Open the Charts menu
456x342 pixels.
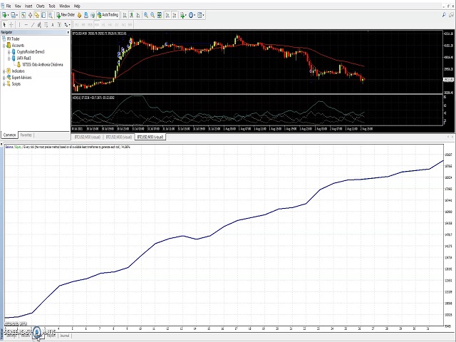pos(41,6)
